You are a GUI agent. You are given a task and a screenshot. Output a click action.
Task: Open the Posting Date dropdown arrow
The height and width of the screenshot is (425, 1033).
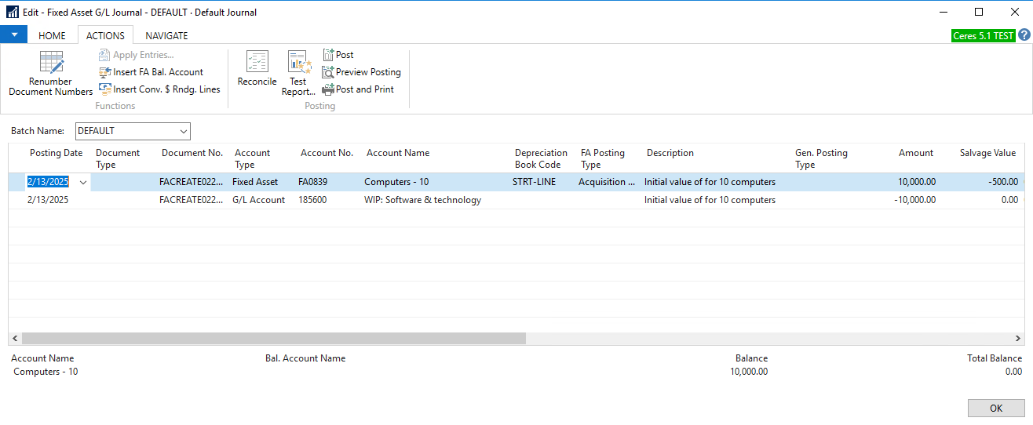pyautogui.click(x=83, y=182)
